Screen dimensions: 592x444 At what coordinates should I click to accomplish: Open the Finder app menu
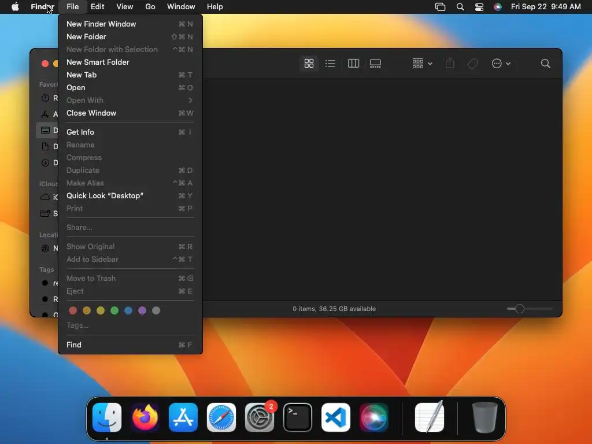click(42, 7)
